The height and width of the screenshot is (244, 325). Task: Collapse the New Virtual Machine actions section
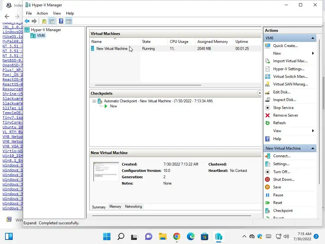tap(313, 148)
